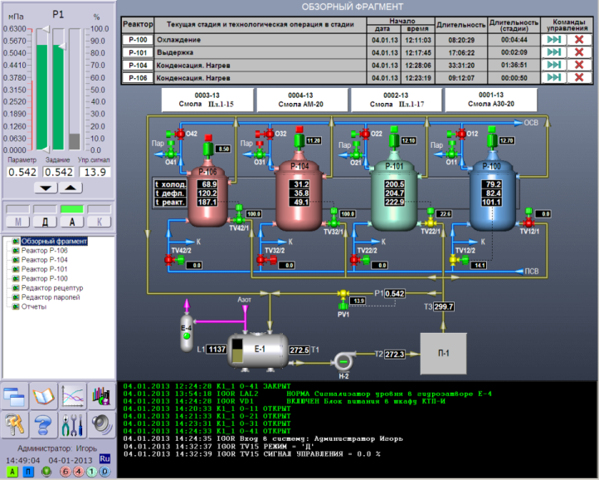Click reactor cell Р-106 in the table
The width and height of the screenshot is (599, 480).
[138, 77]
